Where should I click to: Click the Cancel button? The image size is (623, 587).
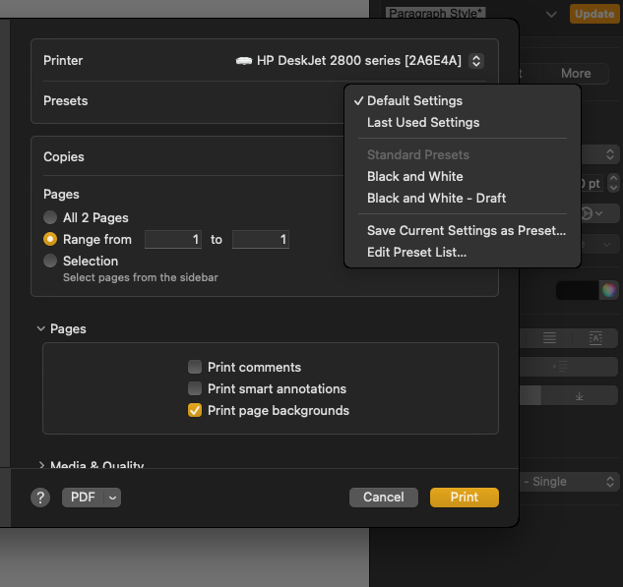click(x=383, y=498)
